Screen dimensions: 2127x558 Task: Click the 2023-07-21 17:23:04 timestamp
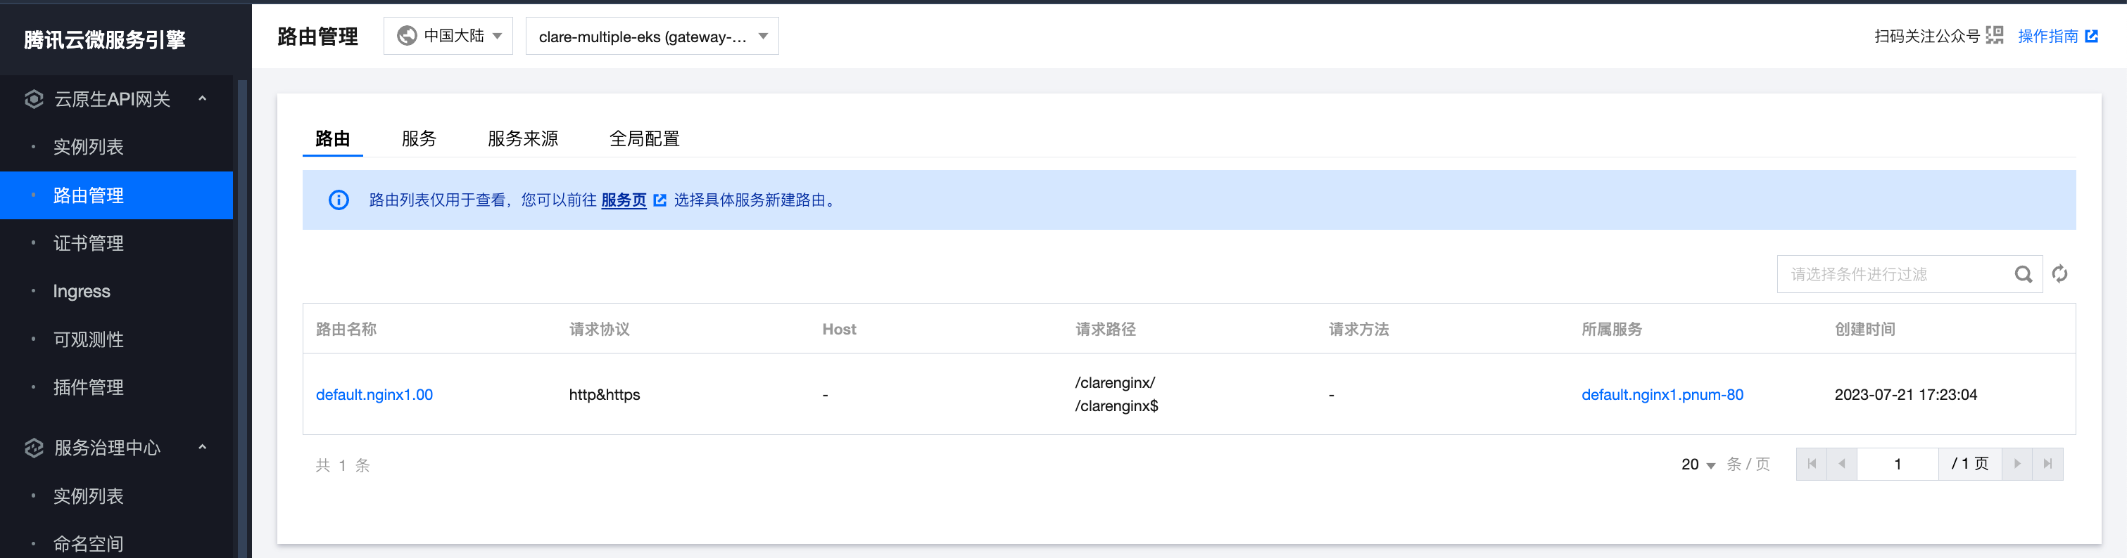pos(1906,395)
